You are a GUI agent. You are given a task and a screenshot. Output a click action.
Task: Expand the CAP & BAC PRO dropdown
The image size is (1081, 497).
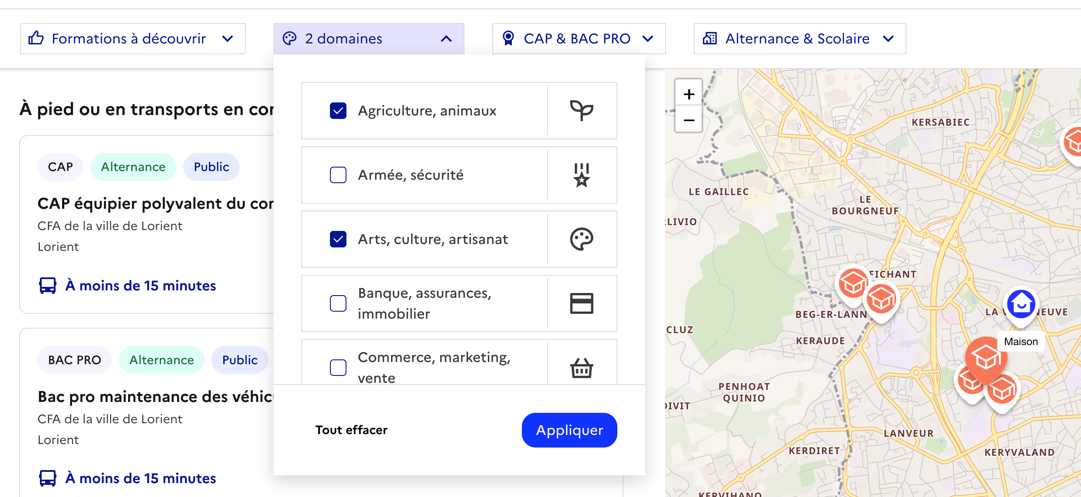[578, 39]
